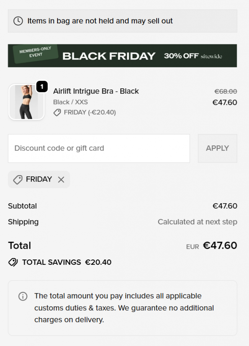Click the Black / XXS variant text
This screenshot has width=249, height=346.
click(70, 102)
